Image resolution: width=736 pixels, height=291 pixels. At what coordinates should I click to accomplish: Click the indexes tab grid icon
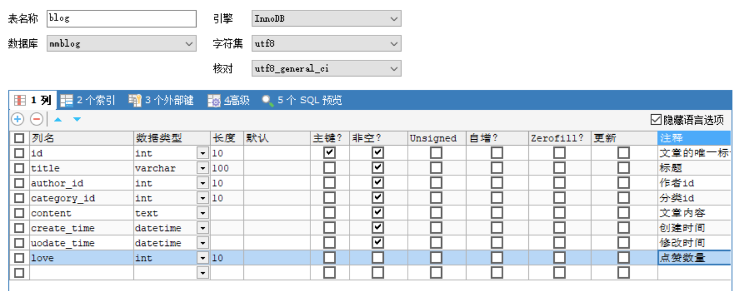pos(67,100)
